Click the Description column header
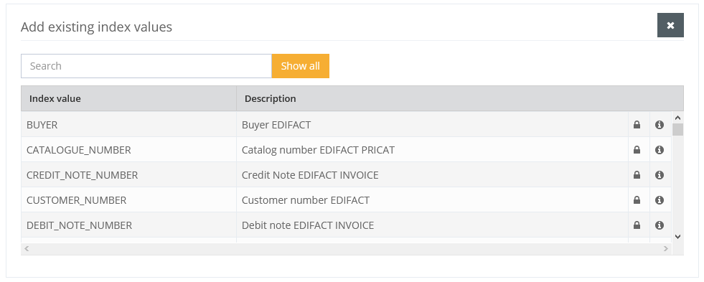The height and width of the screenshot is (282, 704). (460, 98)
